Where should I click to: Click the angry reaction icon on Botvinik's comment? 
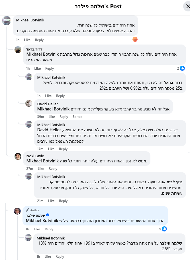[135, 40]
